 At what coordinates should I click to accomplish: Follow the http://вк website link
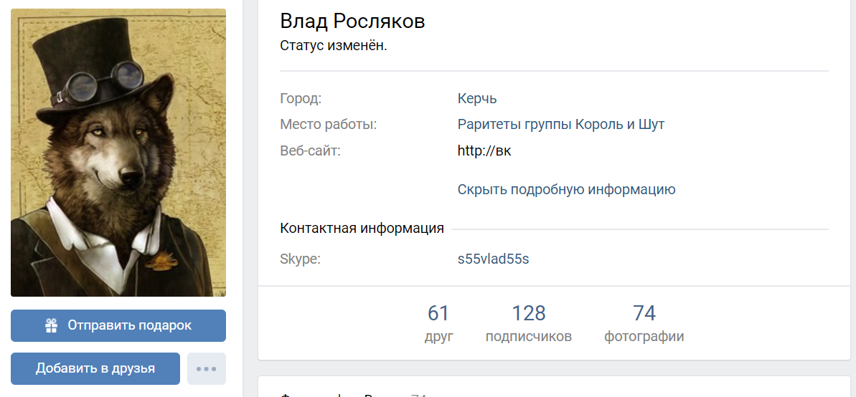(484, 150)
